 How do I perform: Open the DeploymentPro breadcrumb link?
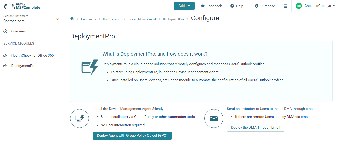(173, 19)
